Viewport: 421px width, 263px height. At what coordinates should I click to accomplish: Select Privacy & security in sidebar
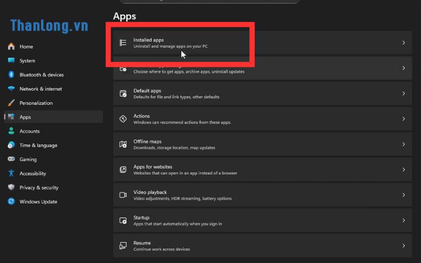(54, 187)
